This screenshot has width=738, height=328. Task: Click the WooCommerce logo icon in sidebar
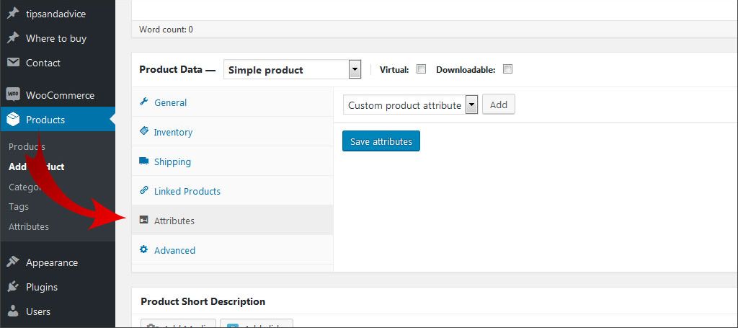point(13,95)
